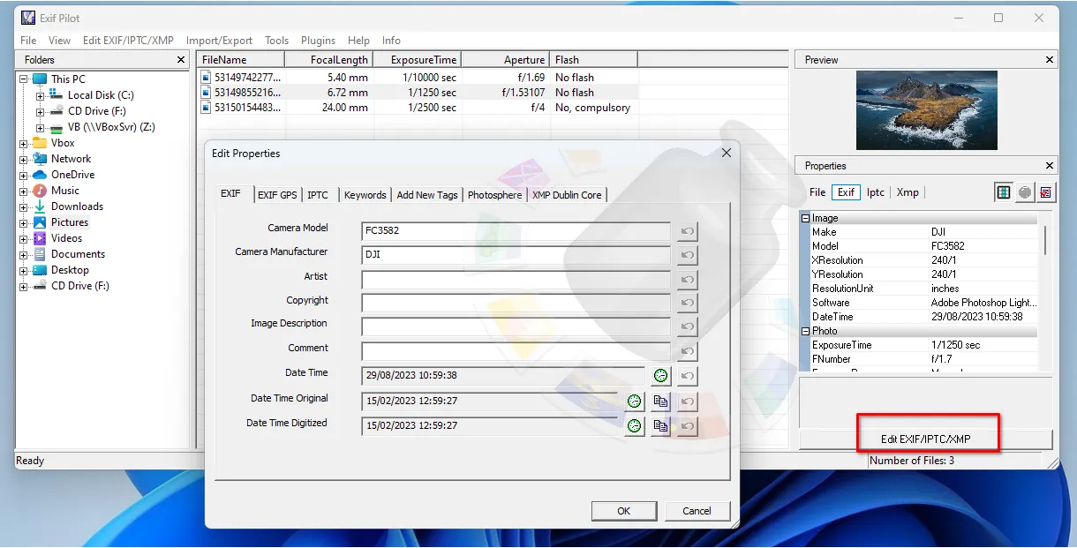Collapse the Image group in Properties
The image size is (1077, 548).
(805, 218)
